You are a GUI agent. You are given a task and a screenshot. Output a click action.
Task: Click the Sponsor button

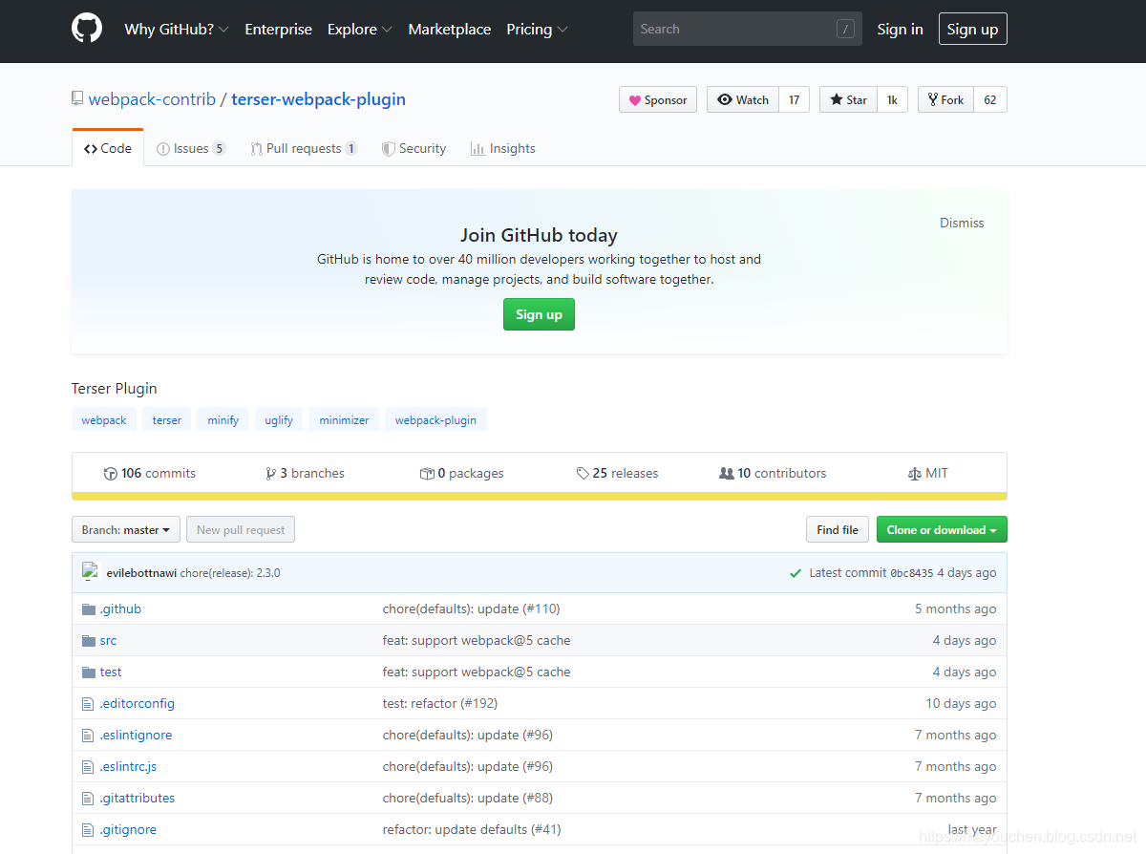click(x=658, y=99)
